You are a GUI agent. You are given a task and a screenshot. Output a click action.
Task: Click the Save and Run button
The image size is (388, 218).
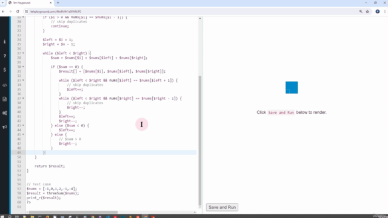[222, 207]
